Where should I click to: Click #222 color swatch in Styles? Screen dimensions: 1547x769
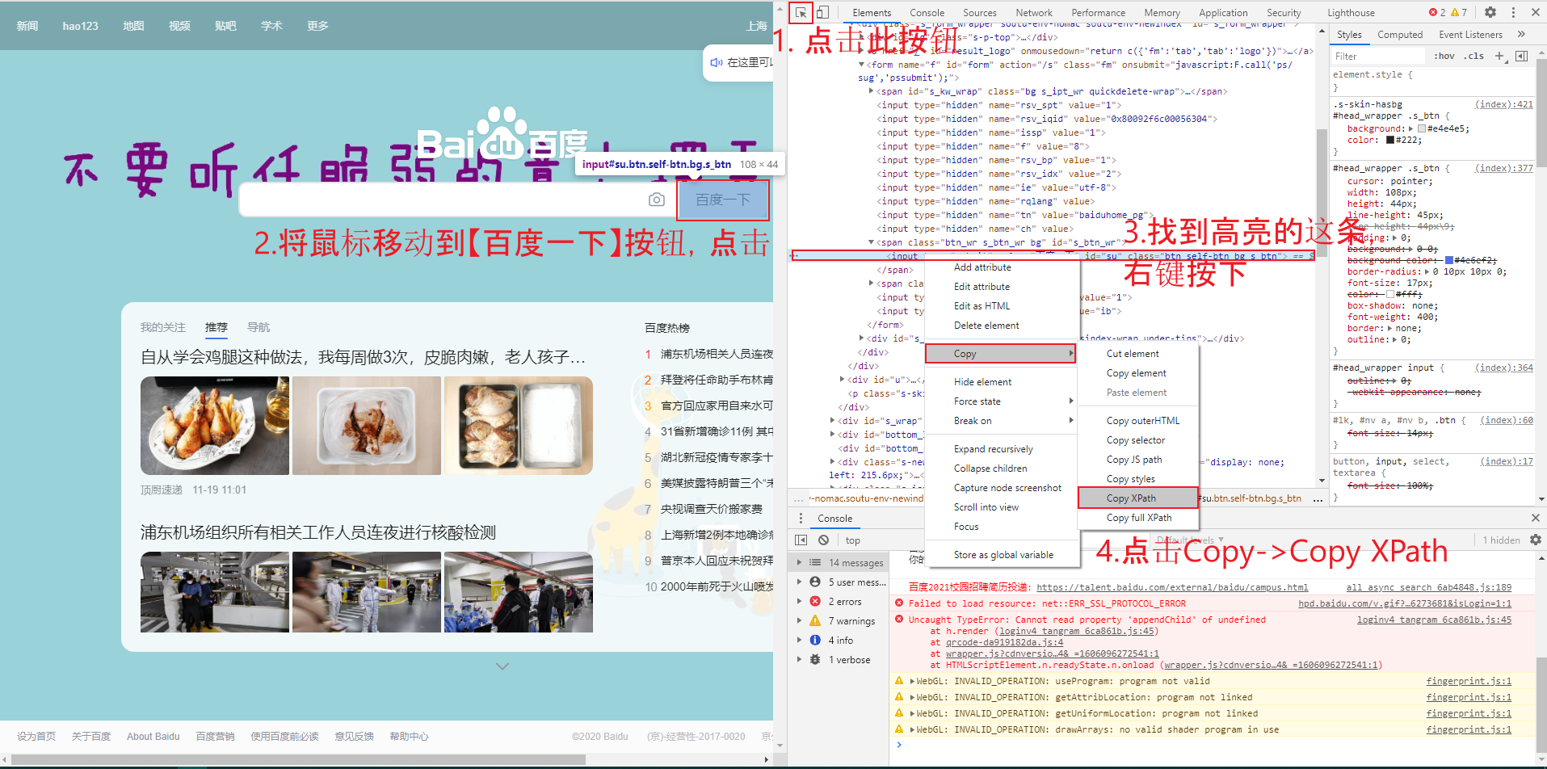point(1390,140)
